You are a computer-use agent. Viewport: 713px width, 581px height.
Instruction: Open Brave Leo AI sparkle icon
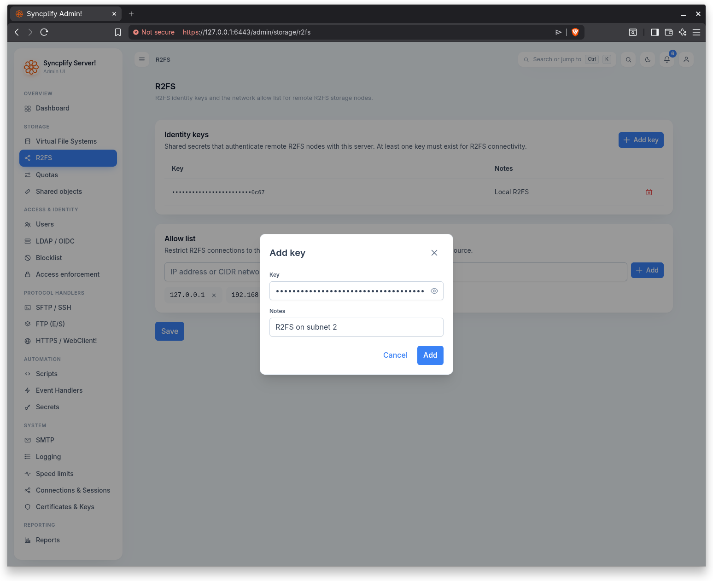click(x=683, y=32)
